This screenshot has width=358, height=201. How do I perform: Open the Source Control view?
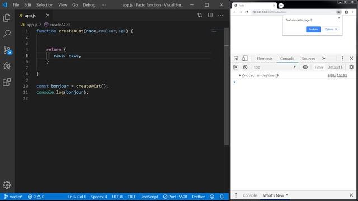pyautogui.click(x=7, y=50)
